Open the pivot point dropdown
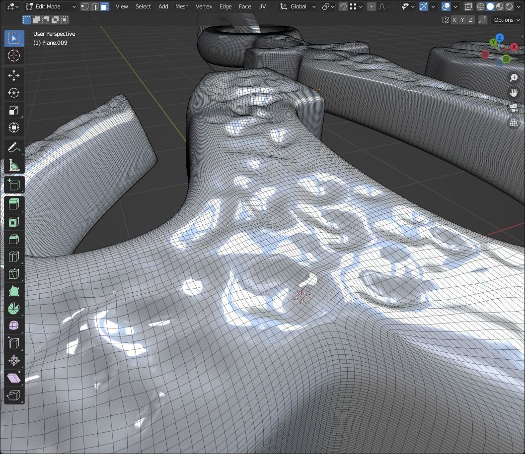525x454 pixels. [x=328, y=6]
